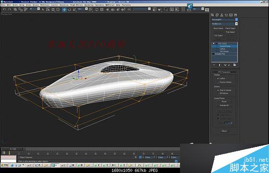Select the Move transform tool in toolbar
269x173 pixels.
point(64,9)
